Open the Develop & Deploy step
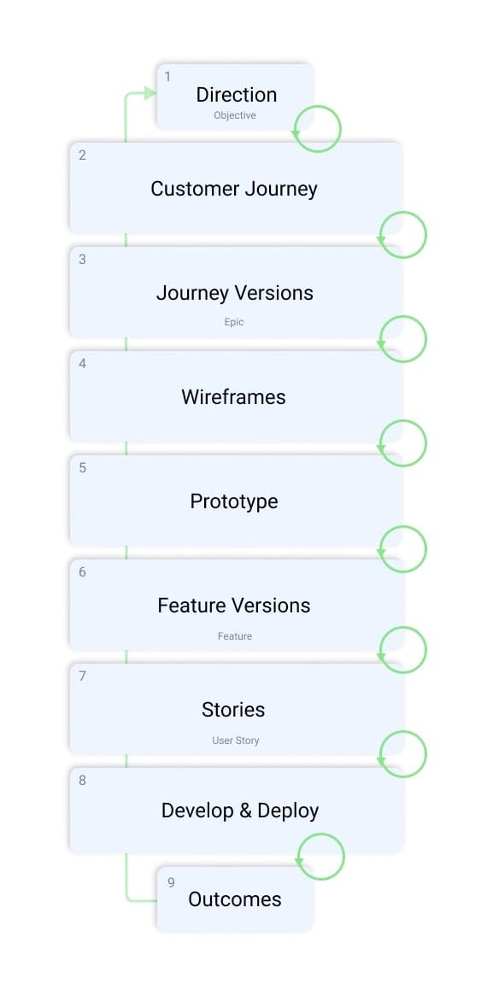 236,811
